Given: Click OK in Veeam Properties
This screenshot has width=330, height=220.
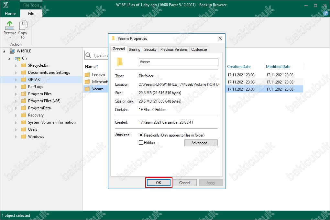Looking at the screenshot, I should (x=159, y=182).
